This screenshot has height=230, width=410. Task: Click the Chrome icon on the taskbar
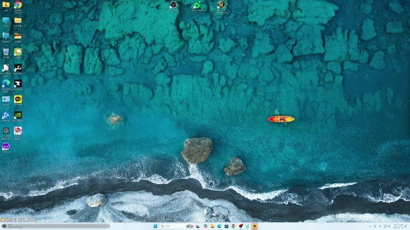pyautogui.click(x=234, y=226)
